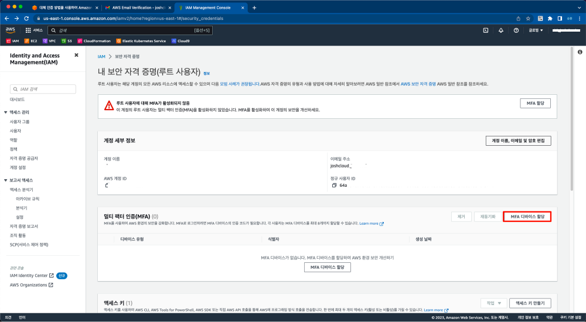
Task: Close the IAM navigation panel
Action: [76, 55]
